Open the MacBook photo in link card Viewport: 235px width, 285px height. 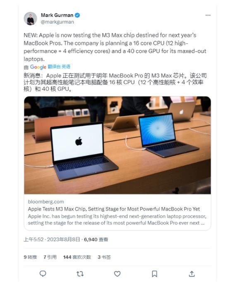(117, 145)
